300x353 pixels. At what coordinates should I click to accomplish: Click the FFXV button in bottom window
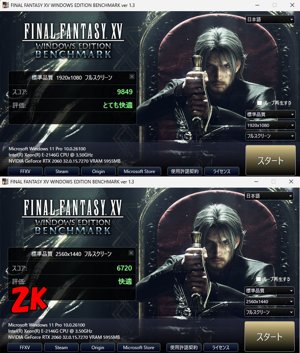(x=25, y=348)
